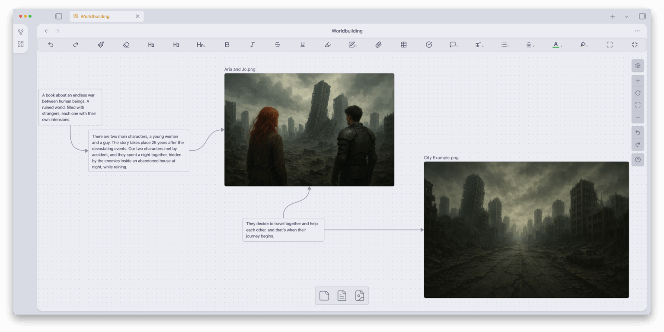Toggle italic formatting in the toolbar
The image size is (664, 332).
252,44
